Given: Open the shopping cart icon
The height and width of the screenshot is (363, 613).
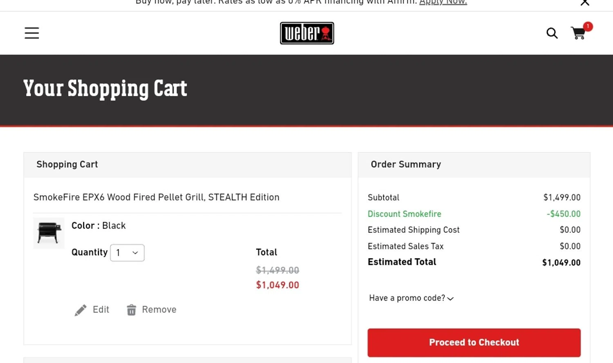Looking at the screenshot, I should (578, 33).
